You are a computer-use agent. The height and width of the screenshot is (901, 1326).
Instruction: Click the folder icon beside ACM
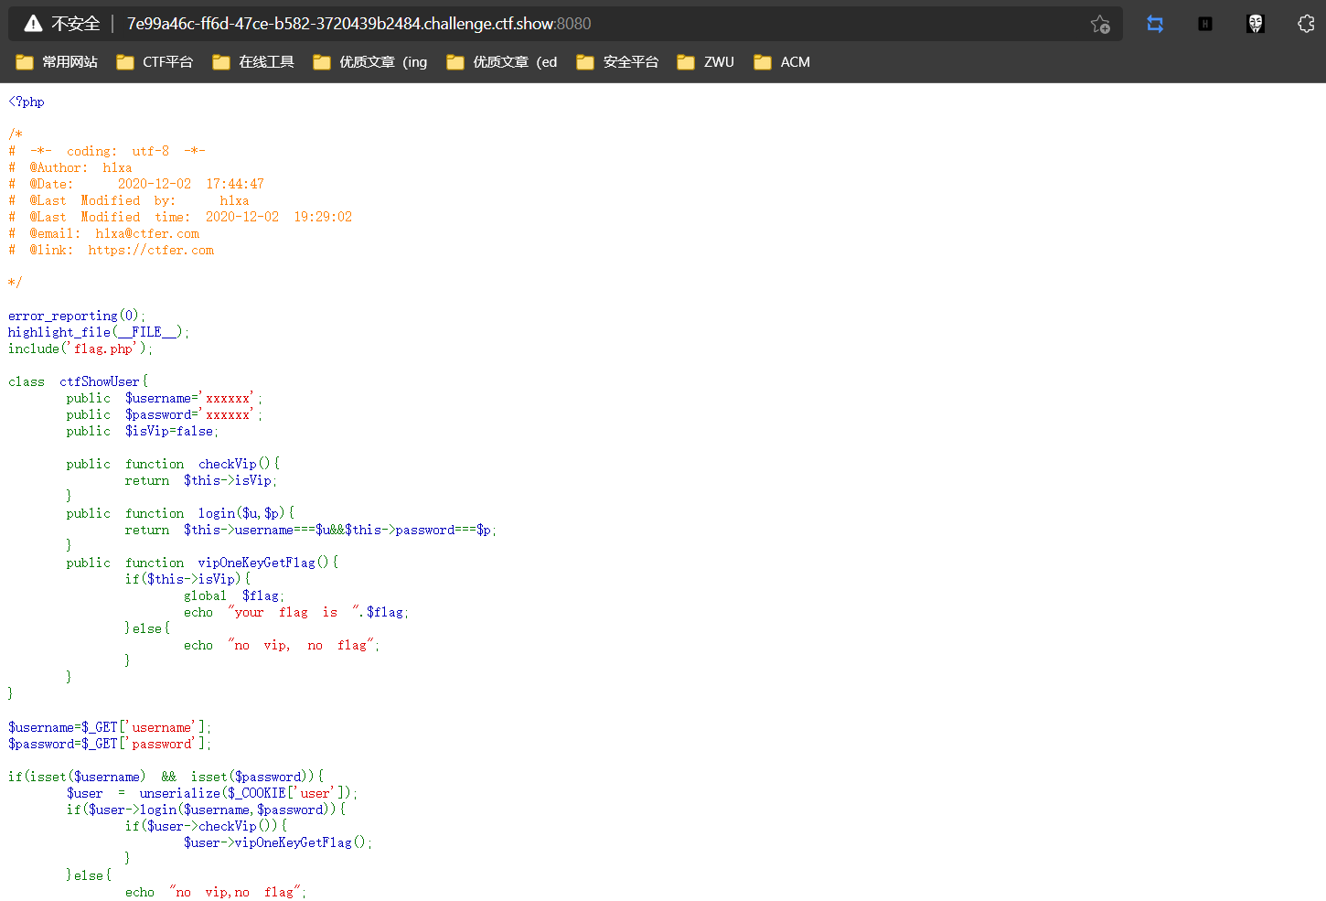[763, 62]
